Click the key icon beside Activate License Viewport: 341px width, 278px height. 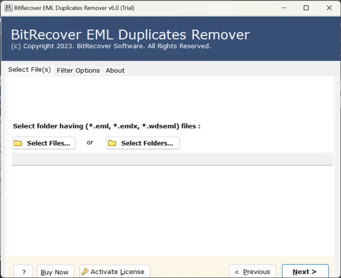point(85,272)
